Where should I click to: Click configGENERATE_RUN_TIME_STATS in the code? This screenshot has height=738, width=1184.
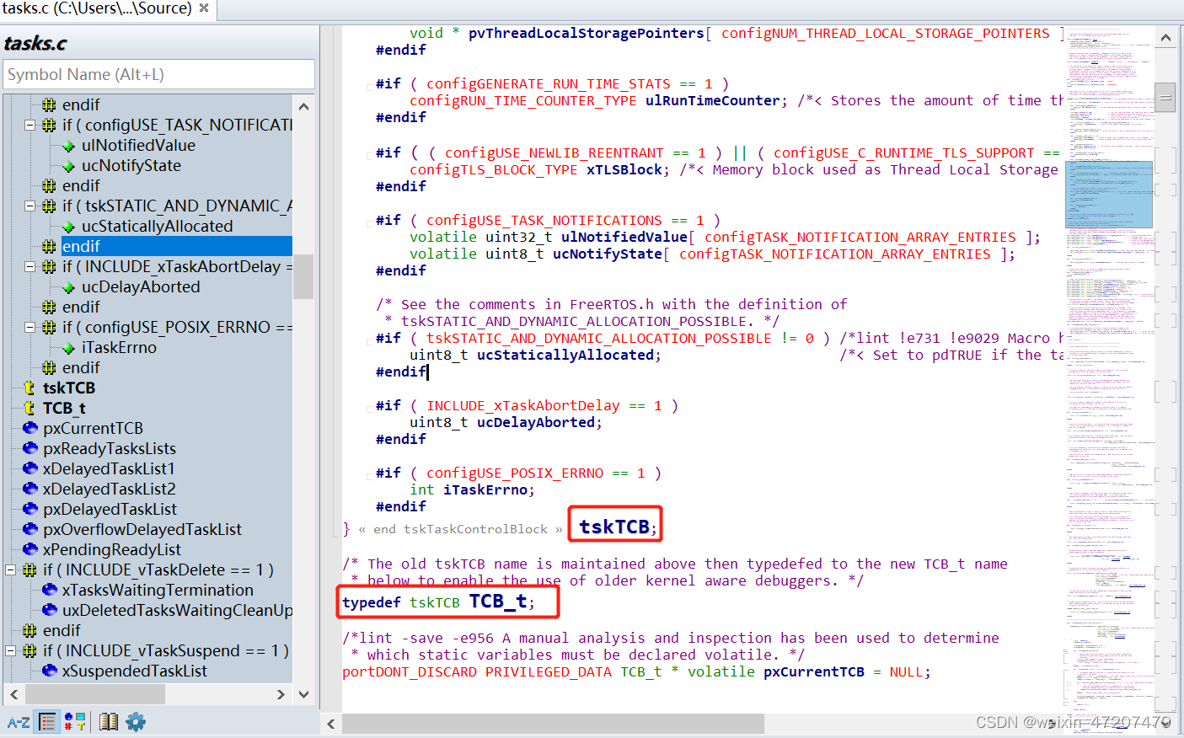tap(549, 84)
